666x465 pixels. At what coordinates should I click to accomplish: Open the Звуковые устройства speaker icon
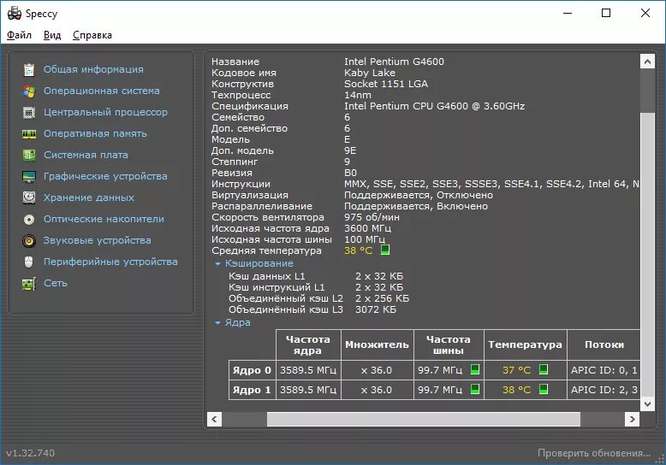click(29, 240)
